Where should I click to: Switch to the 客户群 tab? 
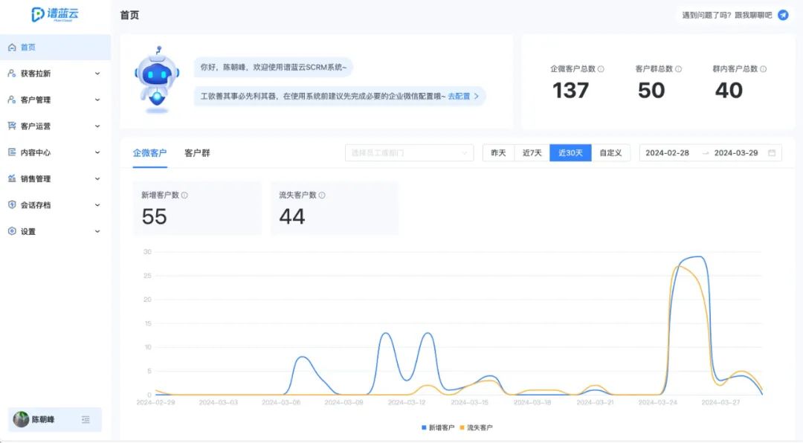pyautogui.click(x=197, y=153)
